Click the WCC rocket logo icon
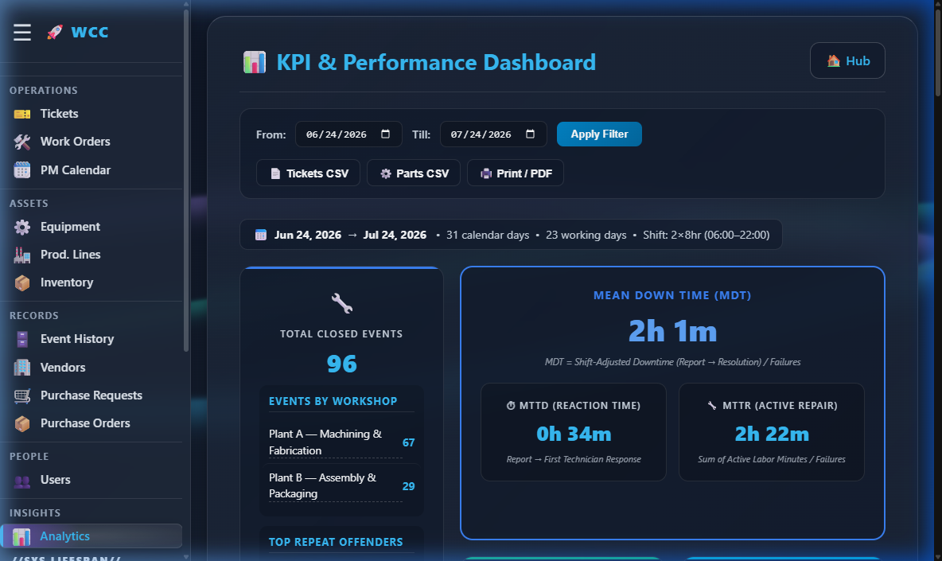Image resolution: width=942 pixels, height=561 pixels. [55, 32]
